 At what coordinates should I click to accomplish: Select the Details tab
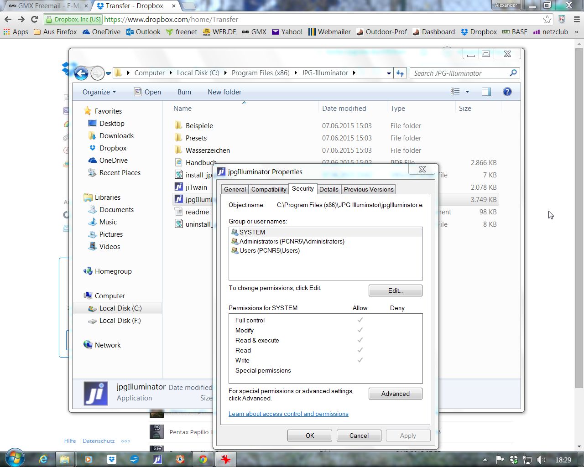328,189
